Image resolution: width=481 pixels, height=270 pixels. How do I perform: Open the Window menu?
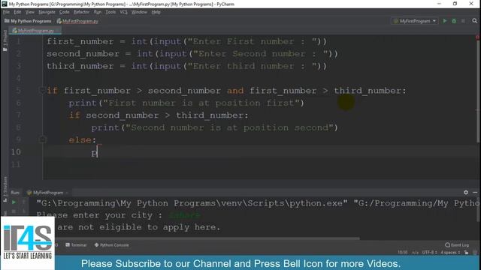139,12
